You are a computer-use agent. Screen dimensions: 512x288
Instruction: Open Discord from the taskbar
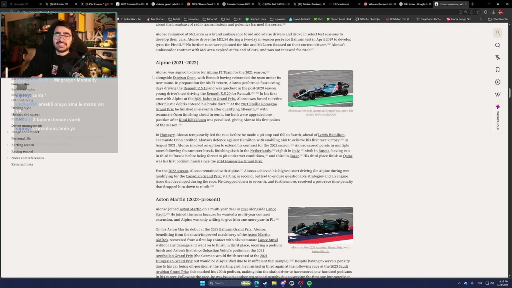pos(283,283)
